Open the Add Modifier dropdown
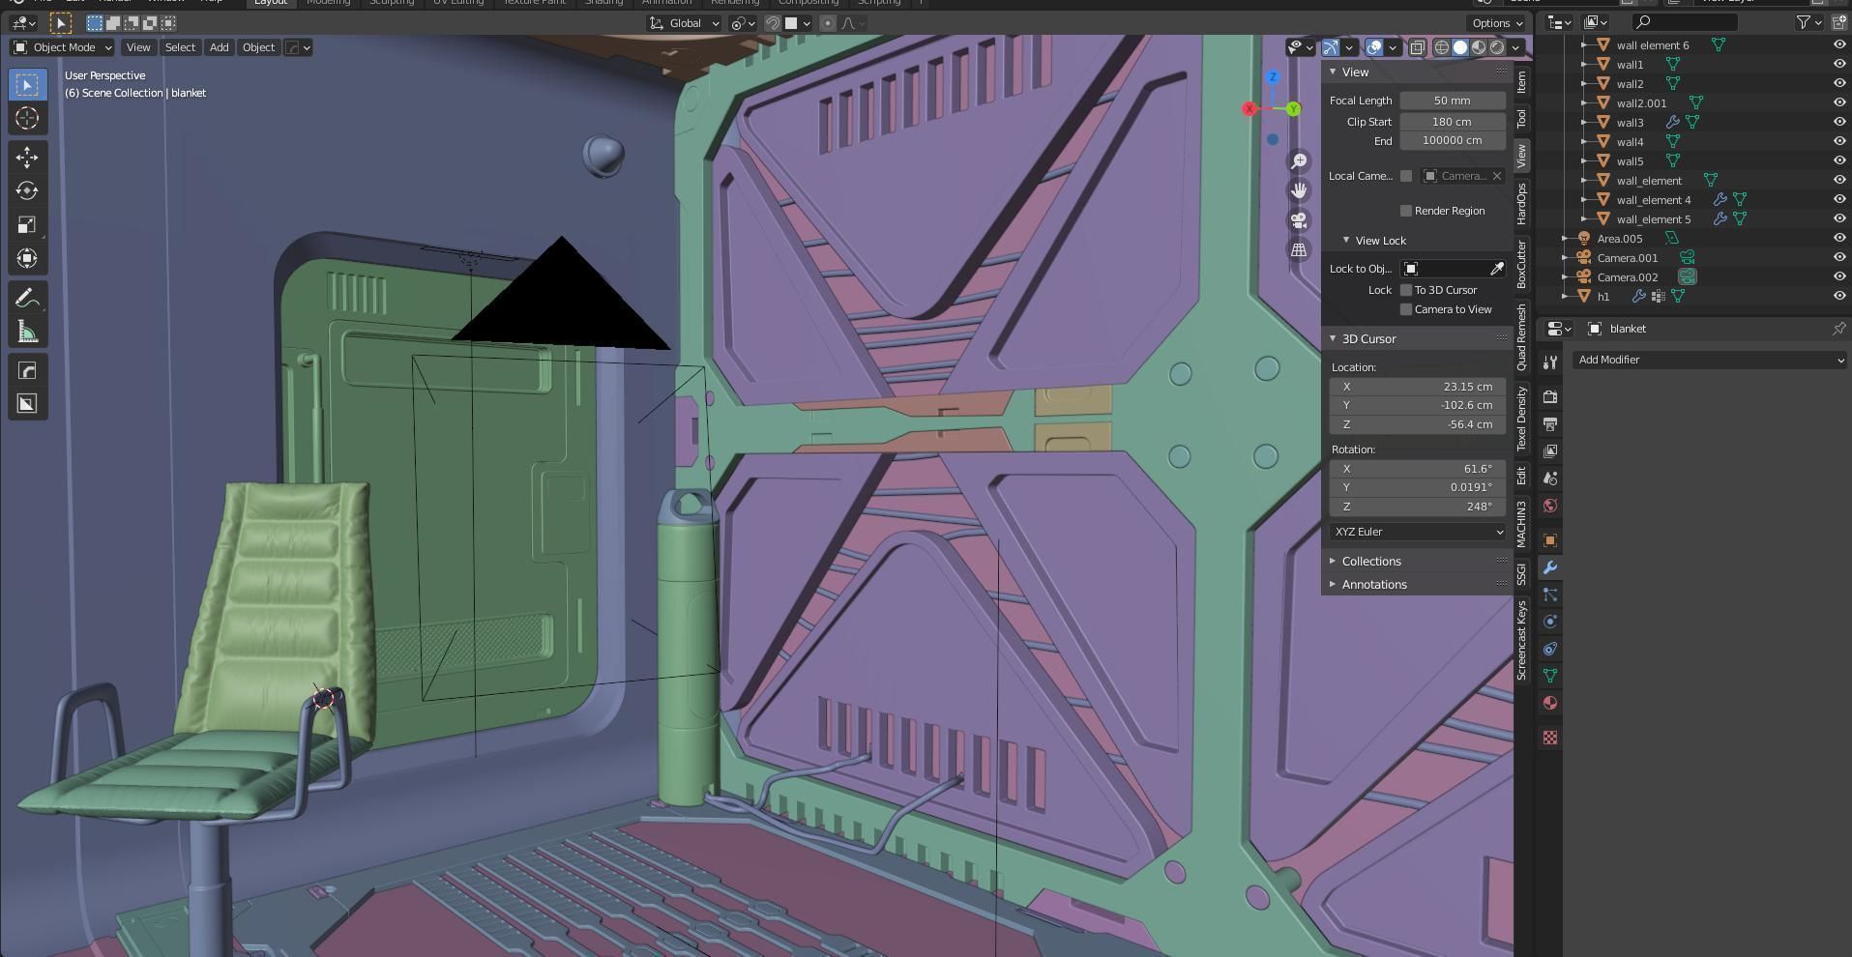 pyautogui.click(x=1710, y=360)
